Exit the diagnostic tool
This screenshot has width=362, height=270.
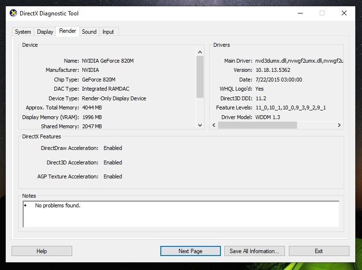[x=319, y=251]
